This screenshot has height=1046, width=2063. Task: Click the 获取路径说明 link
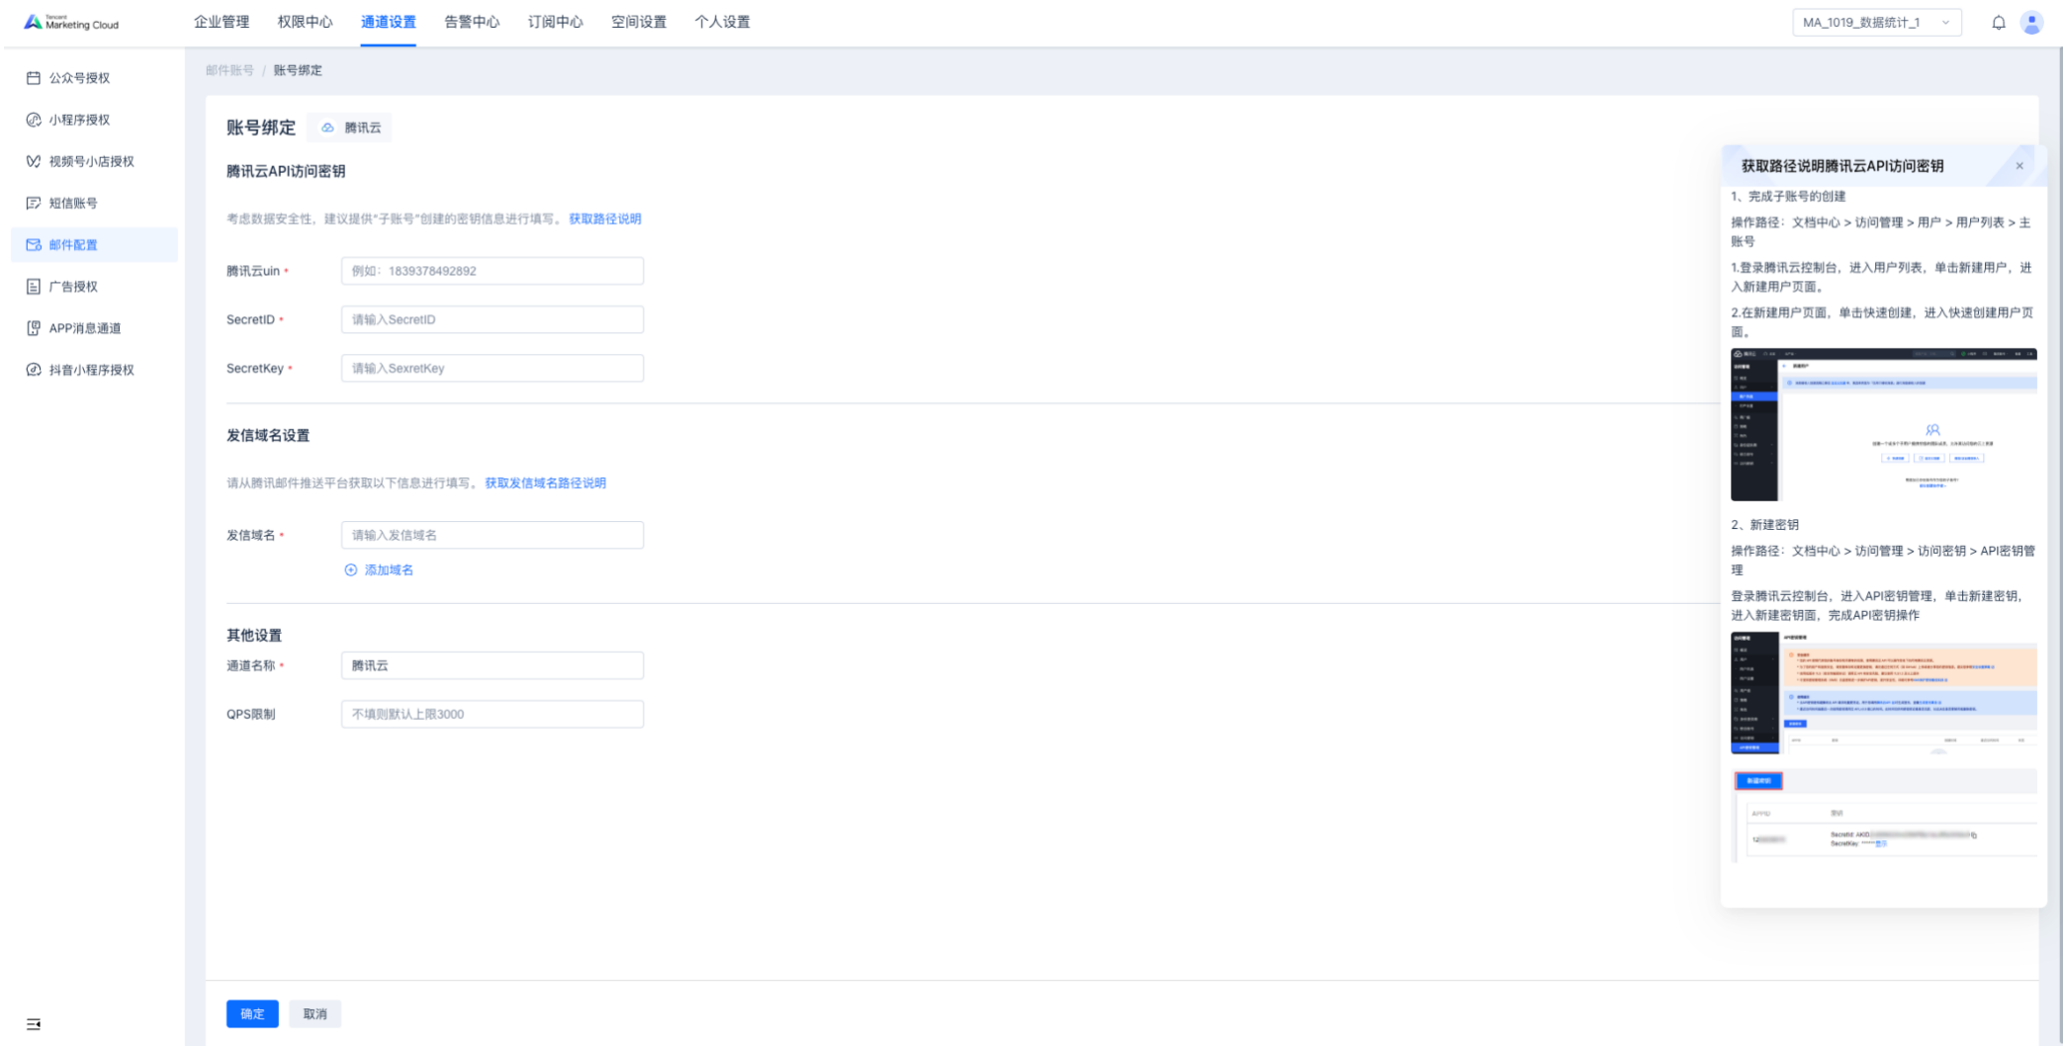(x=604, y=218)
